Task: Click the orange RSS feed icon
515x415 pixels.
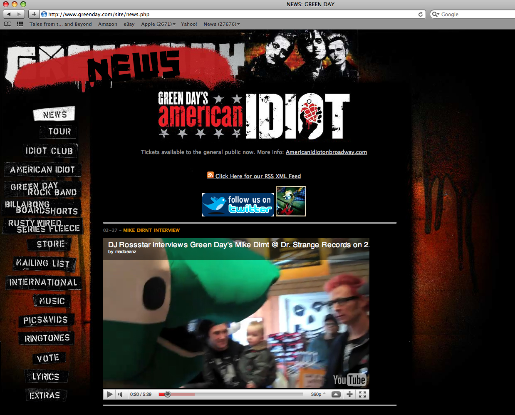Action: pyautogui.click(x=210, y=175)
